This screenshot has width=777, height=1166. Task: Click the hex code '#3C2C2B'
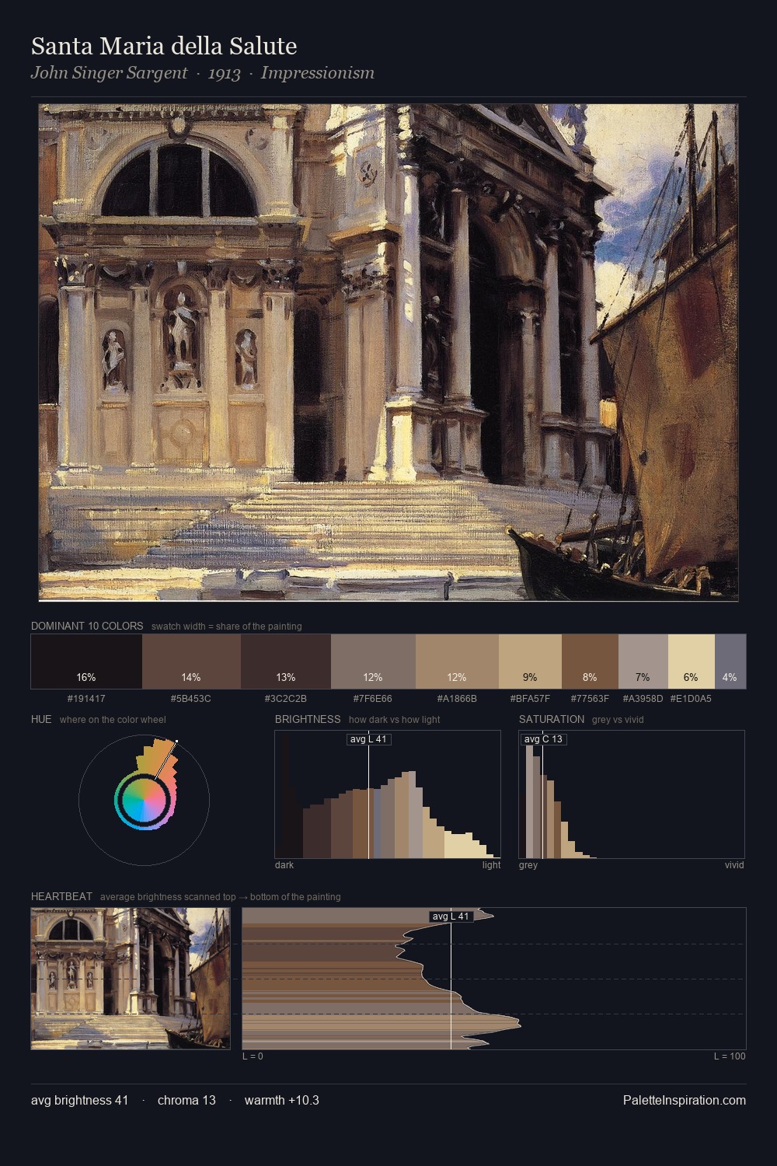[286, 699]
